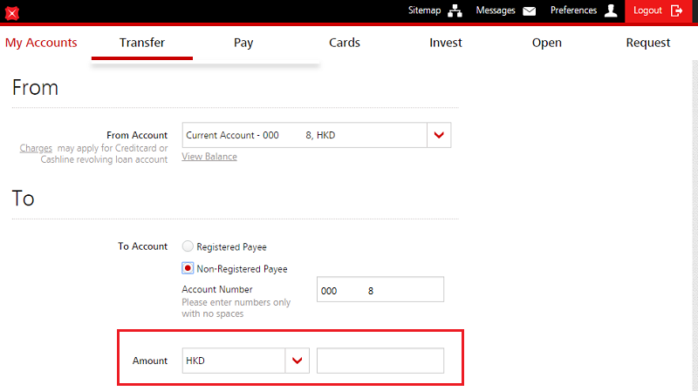Open the Sitemap hierarchy icon

point(455,11)
